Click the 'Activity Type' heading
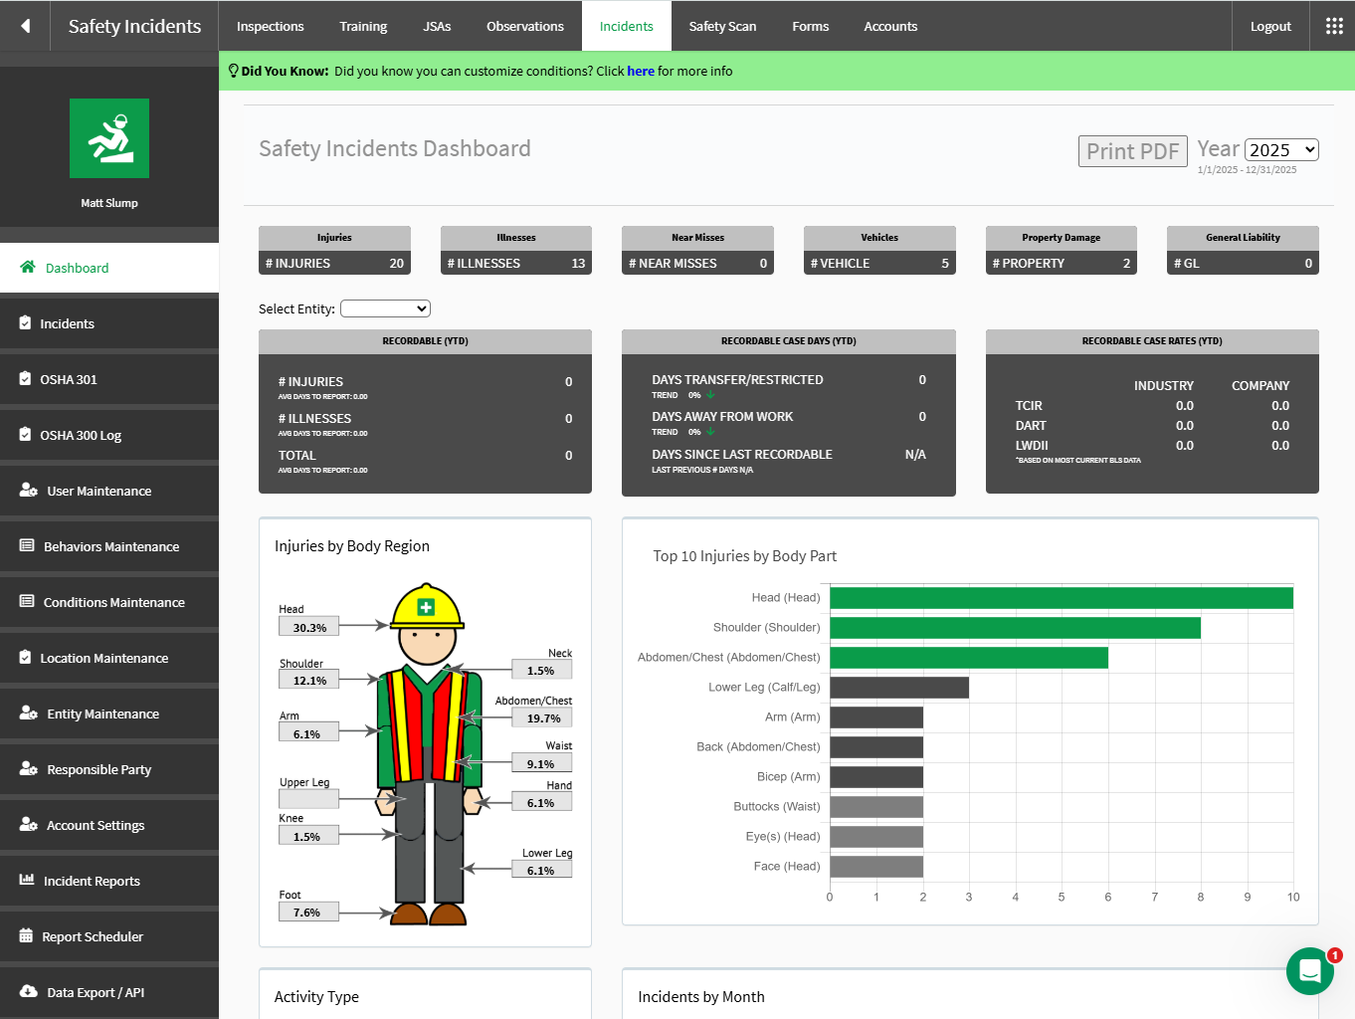Viewport: 1355px width, 1019px height. point(316,997)
